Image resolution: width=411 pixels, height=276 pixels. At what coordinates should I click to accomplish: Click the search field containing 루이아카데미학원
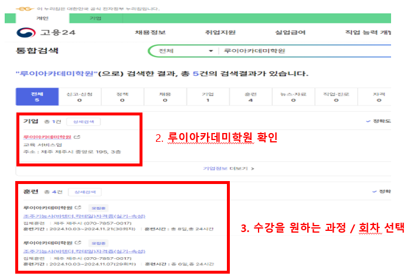pos(305,51)
